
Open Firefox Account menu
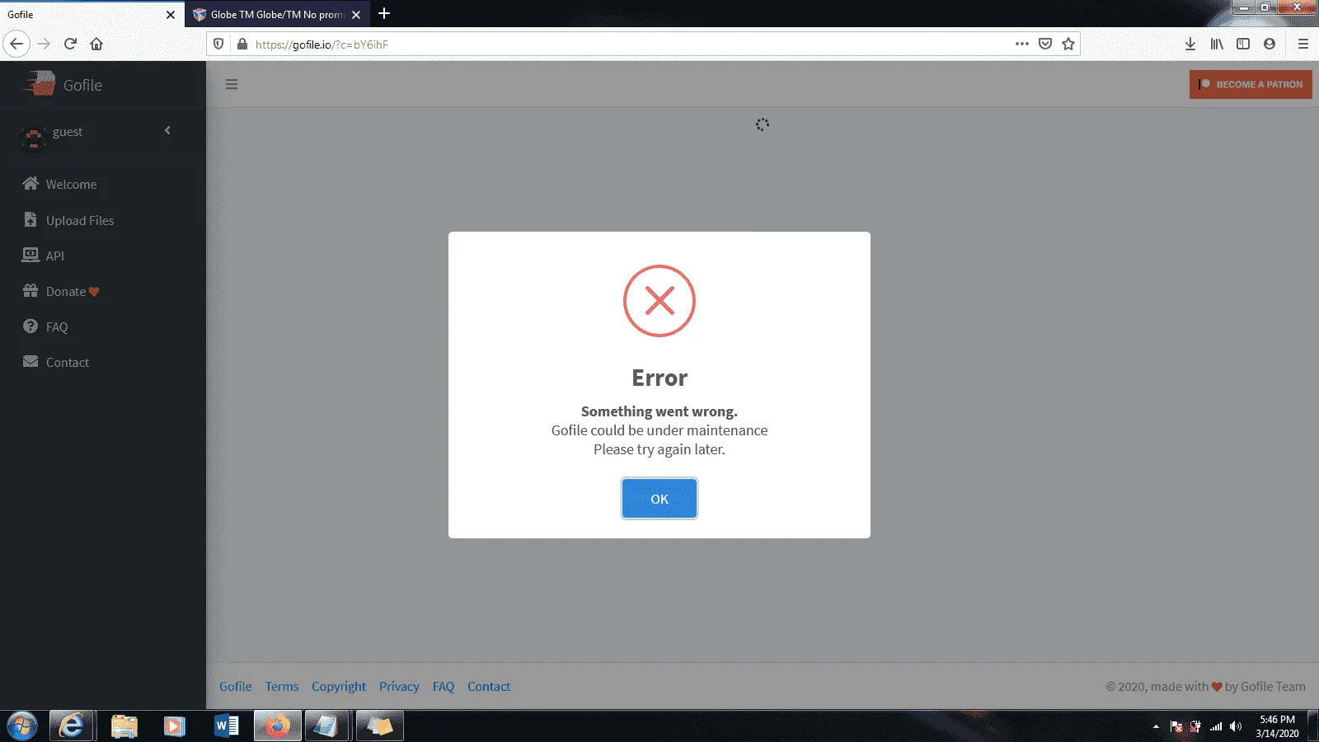click(1270, 44)
